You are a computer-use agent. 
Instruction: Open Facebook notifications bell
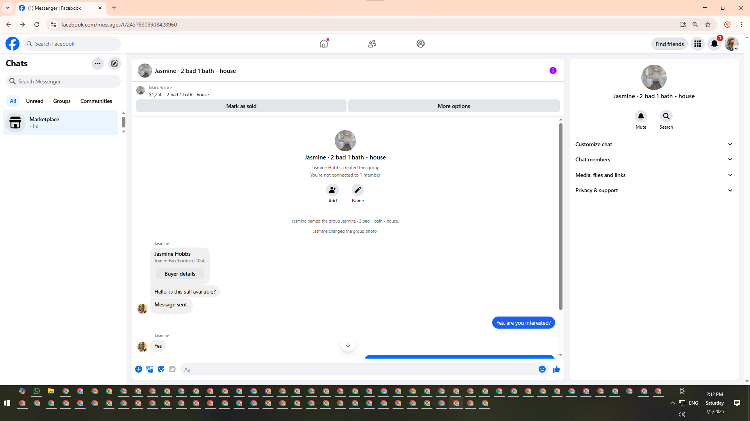(x=714, y=44)
